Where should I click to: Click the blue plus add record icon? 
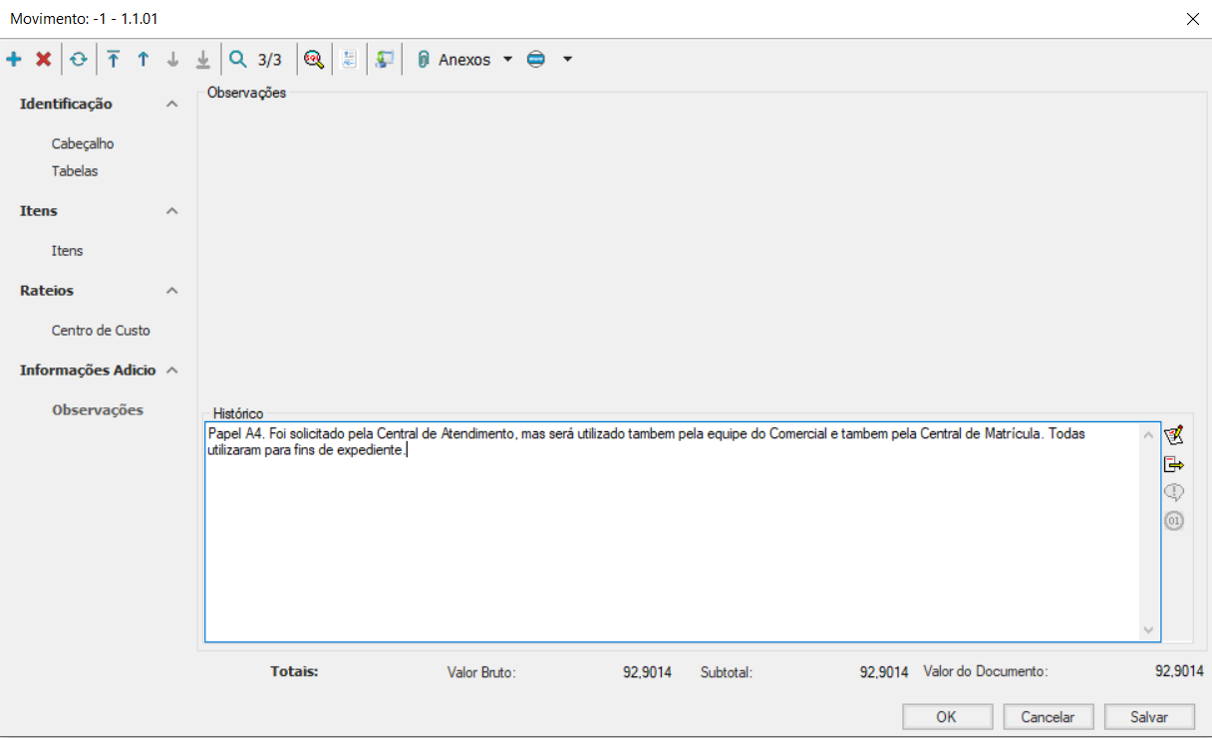[14, 60]
